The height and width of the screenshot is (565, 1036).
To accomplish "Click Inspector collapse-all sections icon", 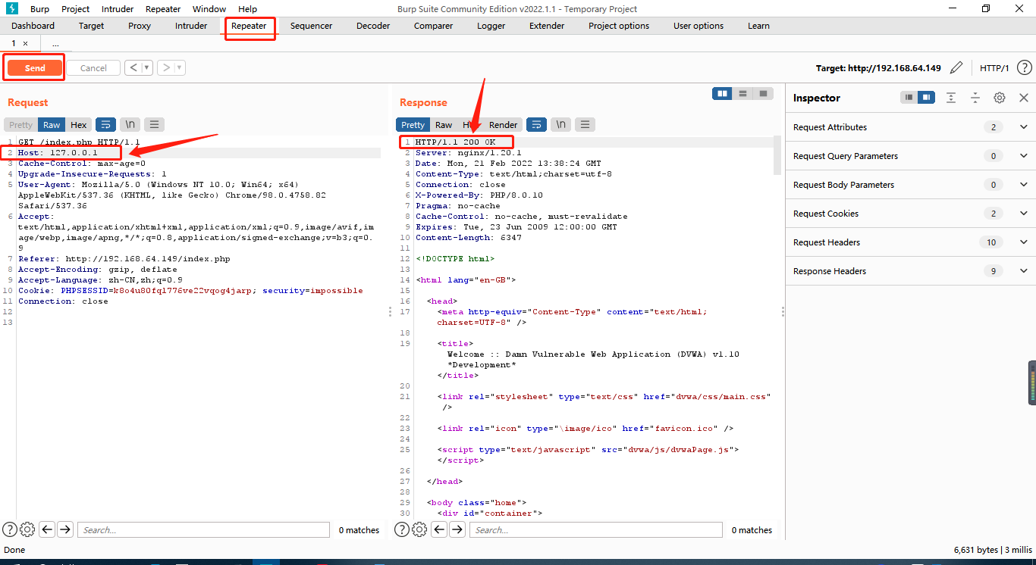I will (975, 98).
